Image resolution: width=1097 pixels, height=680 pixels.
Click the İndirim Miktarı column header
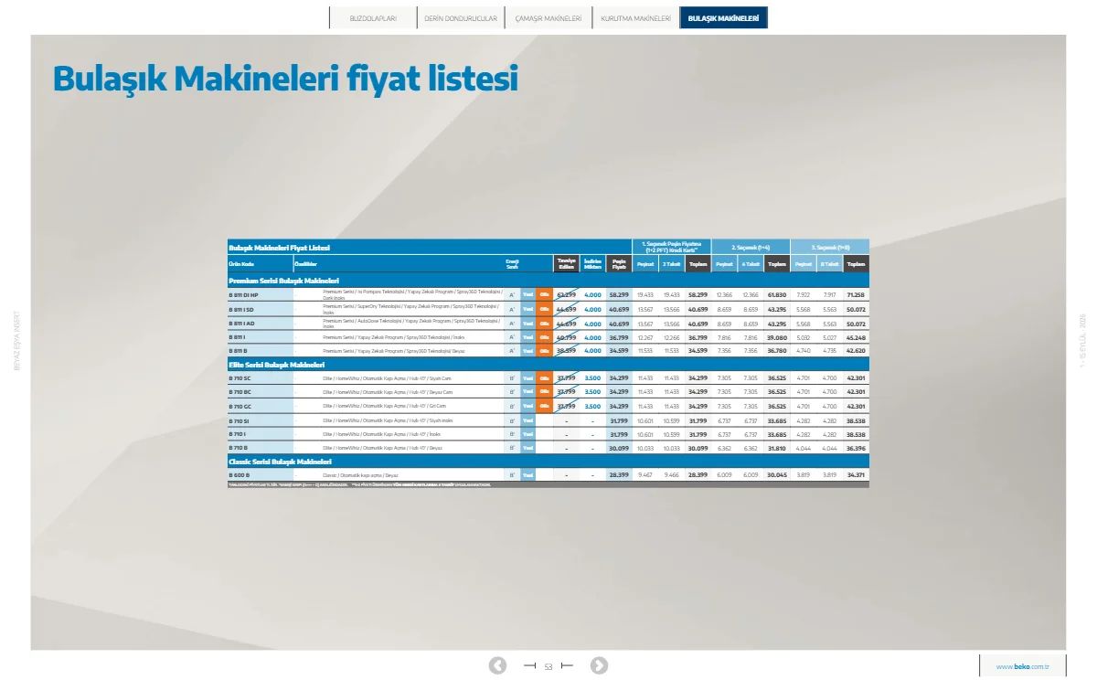tap(592, 263)
